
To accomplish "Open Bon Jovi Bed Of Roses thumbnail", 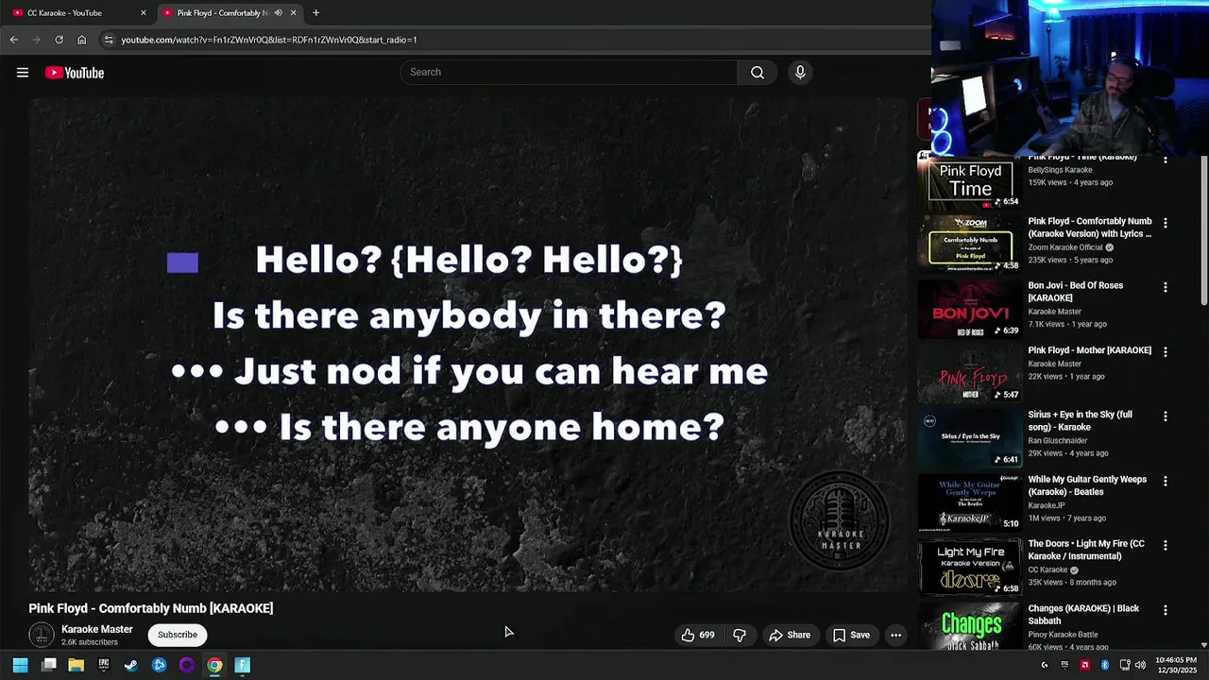I will pos(970,309).
